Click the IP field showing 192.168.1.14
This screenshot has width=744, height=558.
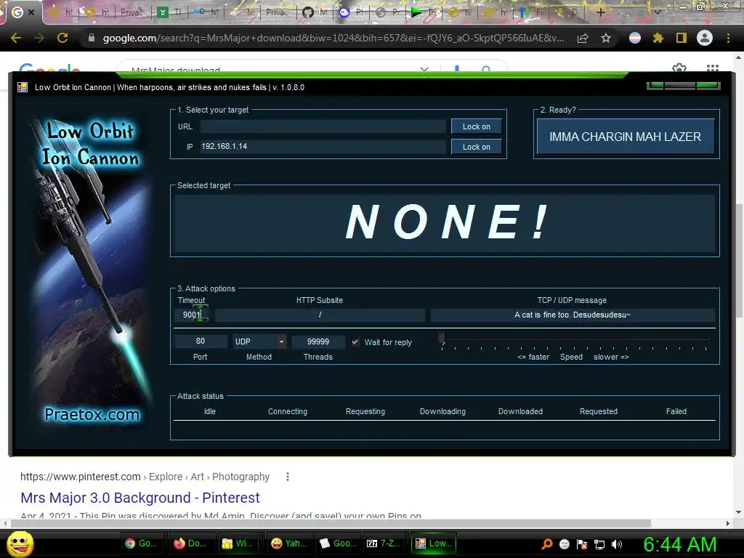pyautogui.click(x=323, y=147)
